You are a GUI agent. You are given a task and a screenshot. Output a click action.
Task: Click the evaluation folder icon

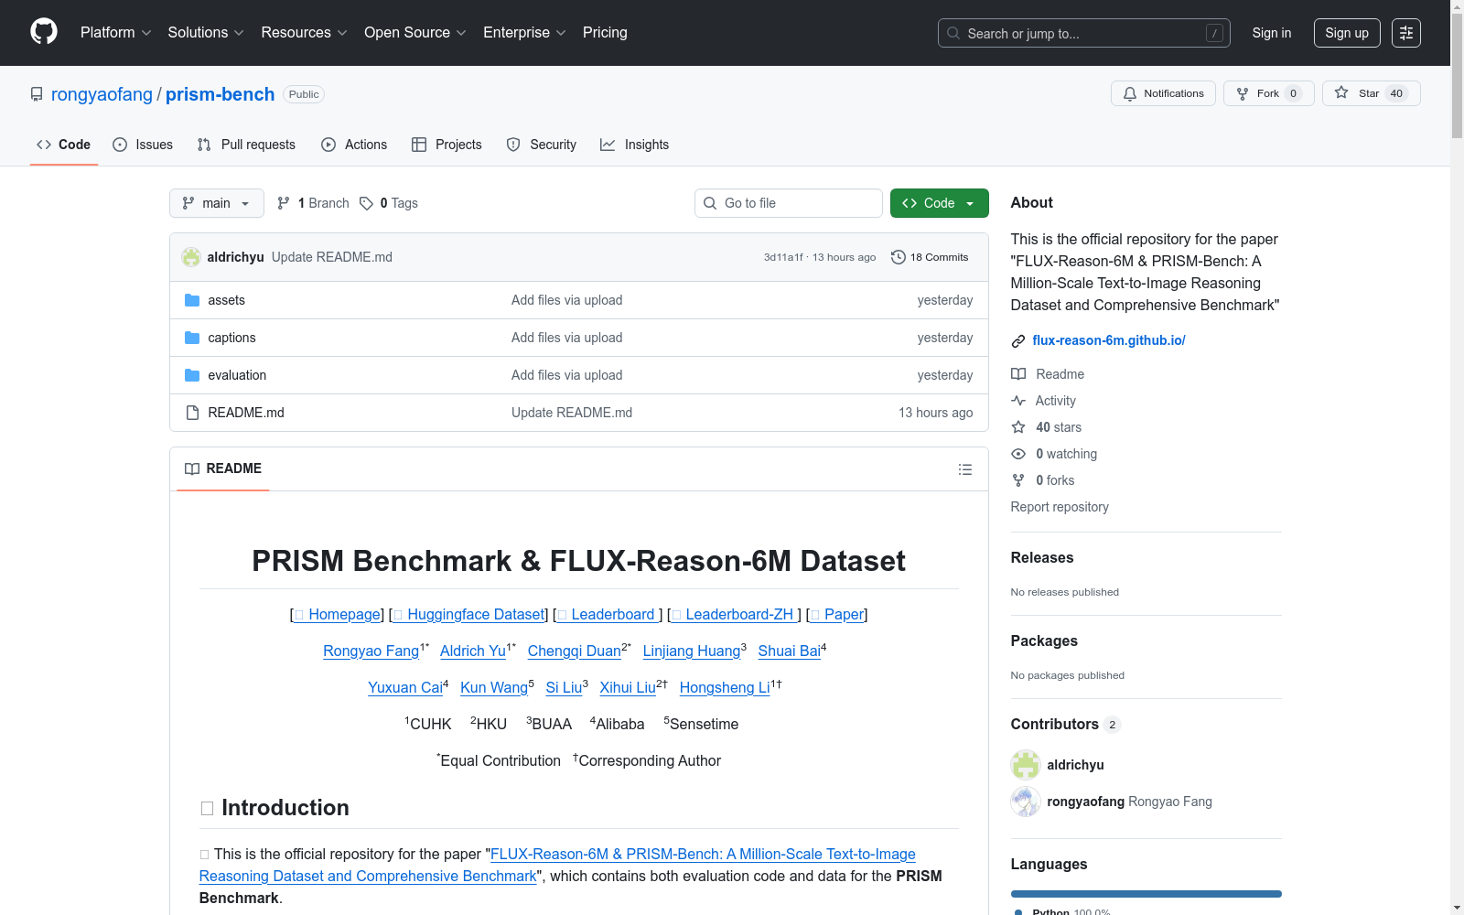tap(192, 375)
